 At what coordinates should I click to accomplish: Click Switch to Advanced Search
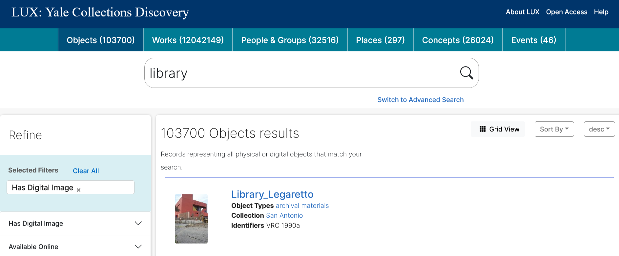click(420, 100)
